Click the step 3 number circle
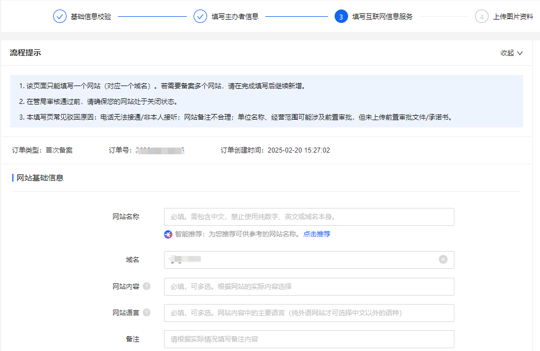 point(341,16)
